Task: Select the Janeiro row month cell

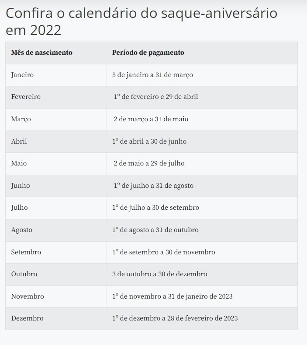Action: coord(22,75)
